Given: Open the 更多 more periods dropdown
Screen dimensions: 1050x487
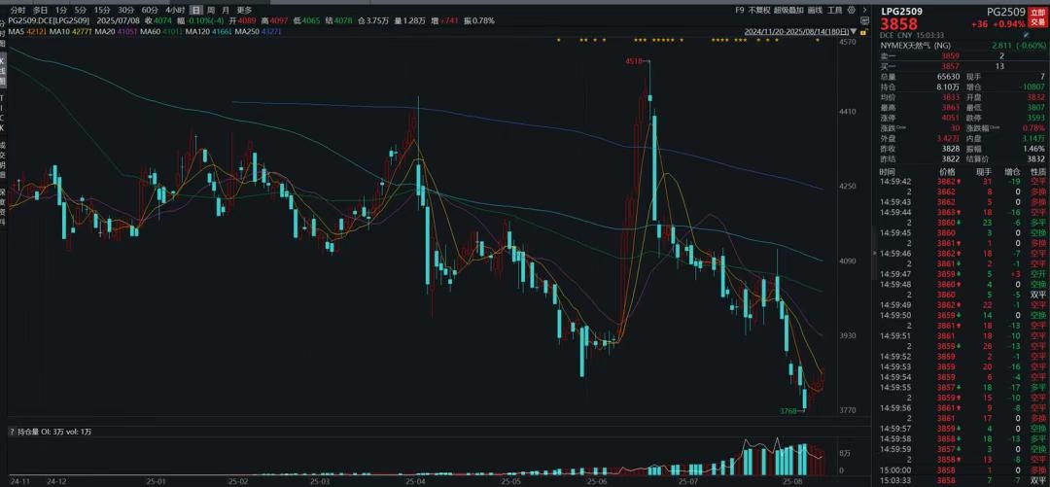Looking at the screenshot, I should (244, 10).
